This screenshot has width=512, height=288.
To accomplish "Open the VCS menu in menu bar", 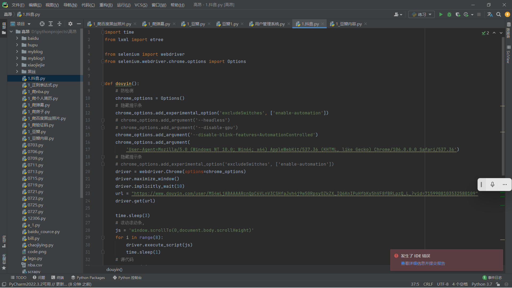I will click(140, 5).
